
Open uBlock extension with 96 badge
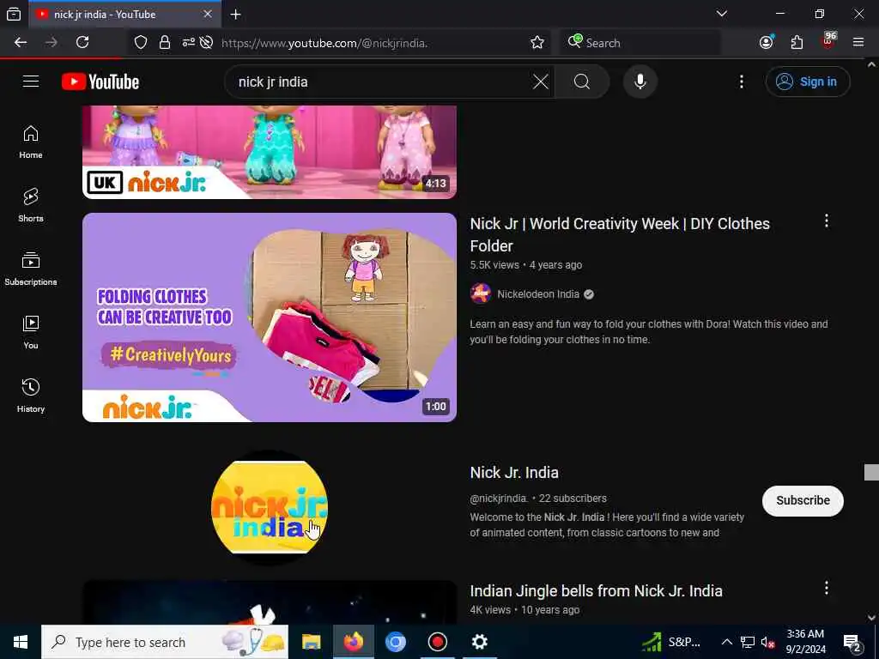(x=828, y=42)
